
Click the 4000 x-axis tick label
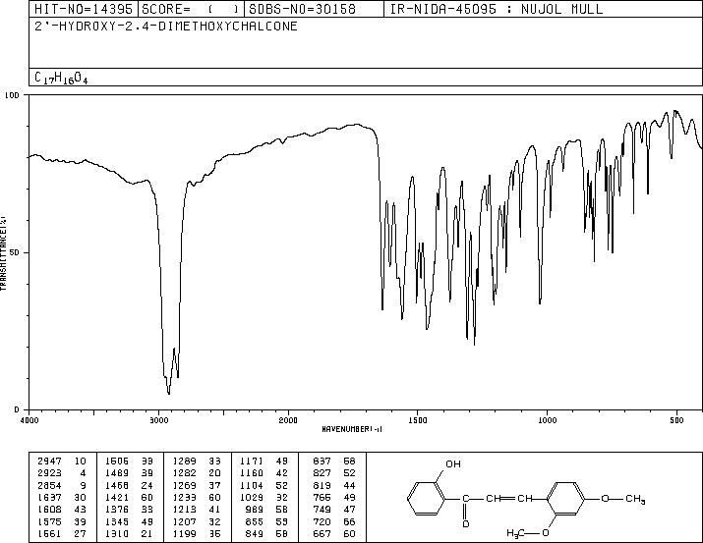point(29,420)
